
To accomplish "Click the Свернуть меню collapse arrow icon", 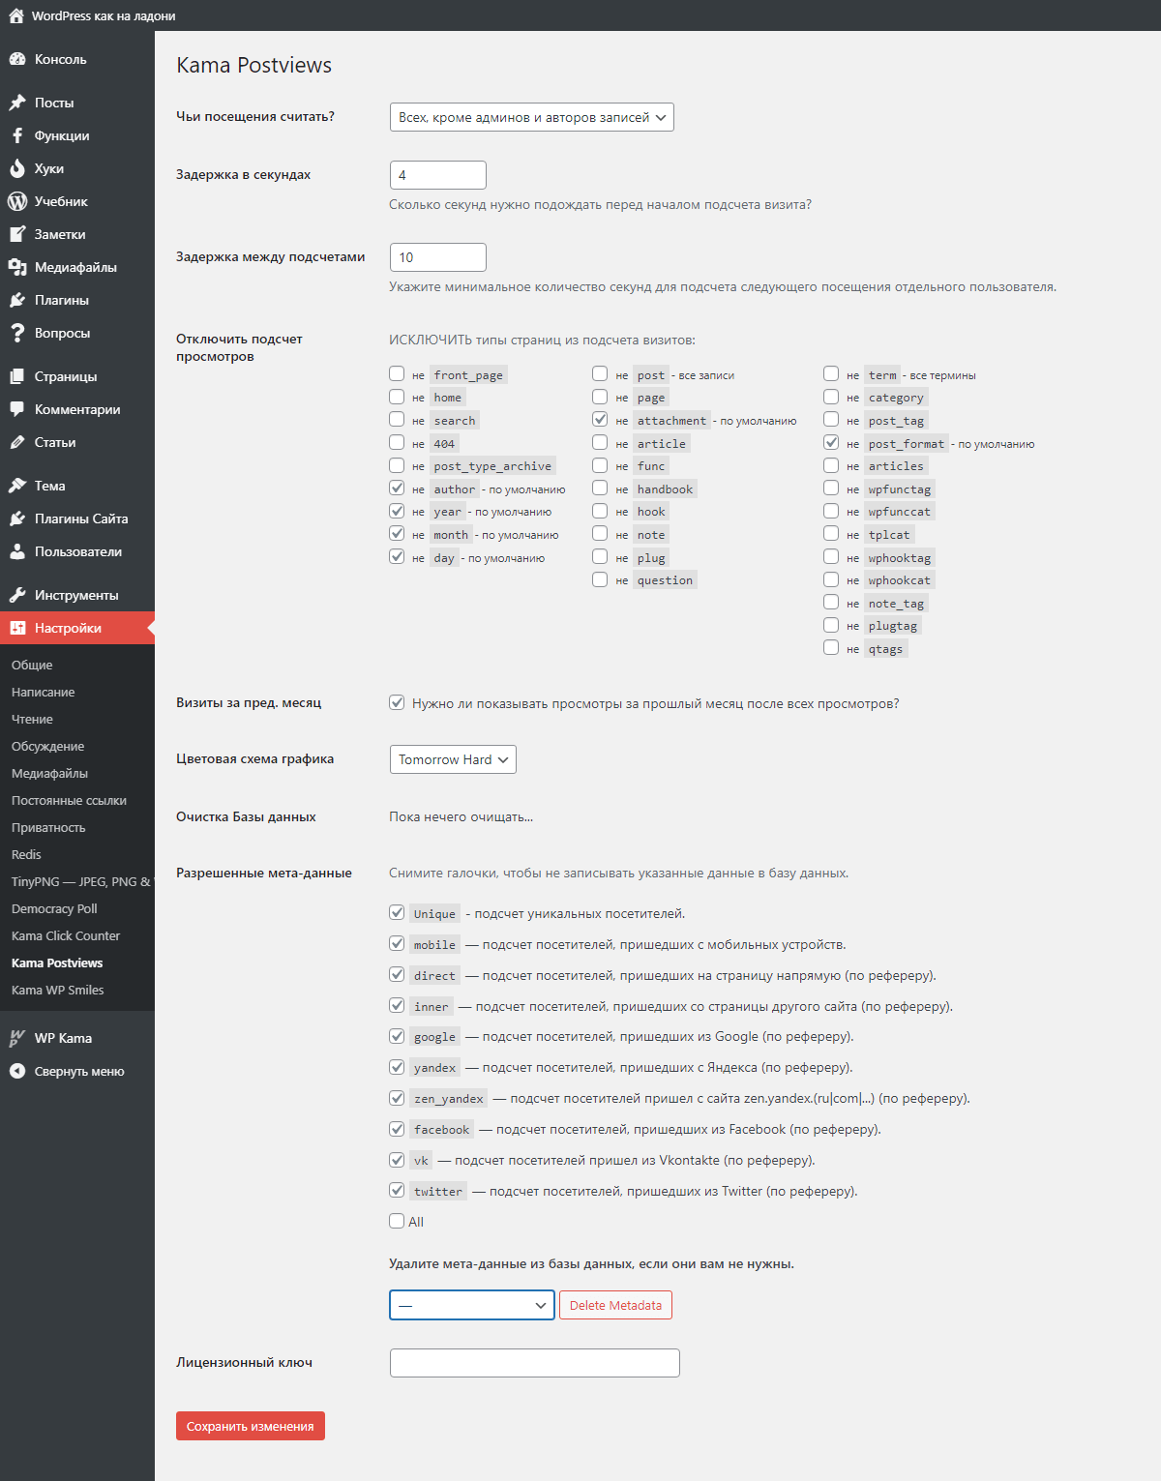I will pos(17,1071).
